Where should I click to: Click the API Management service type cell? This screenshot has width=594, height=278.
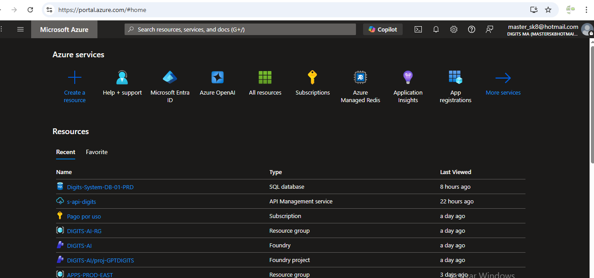[301, 201]
